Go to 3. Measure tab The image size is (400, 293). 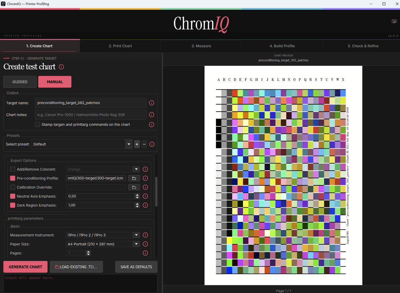pyautogui.click(x=201, y=46)
